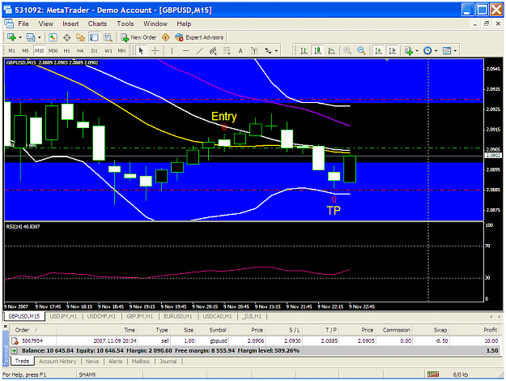506x381 pixels.
Task: Click the New Order button
Action: pyautogui.click(x=138, y=37)
